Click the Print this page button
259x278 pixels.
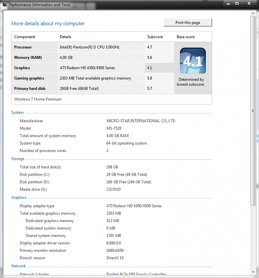click(188, 23)
